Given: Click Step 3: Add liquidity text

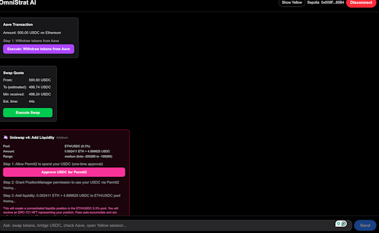Looking at the screenshot, I should [62, 196].
